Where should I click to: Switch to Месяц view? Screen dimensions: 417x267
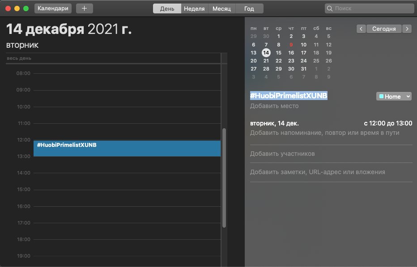click(221, 8)
